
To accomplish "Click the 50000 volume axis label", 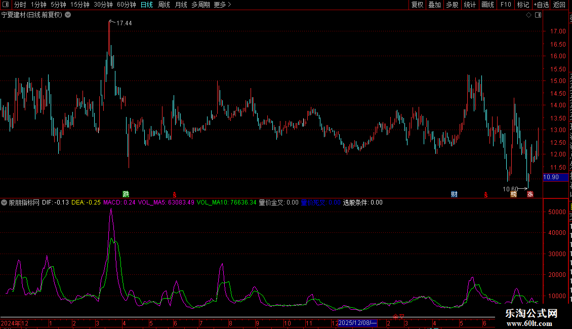I will click(557, 212).
